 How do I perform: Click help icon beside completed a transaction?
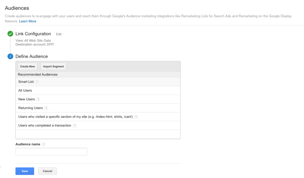coord(75,126)
